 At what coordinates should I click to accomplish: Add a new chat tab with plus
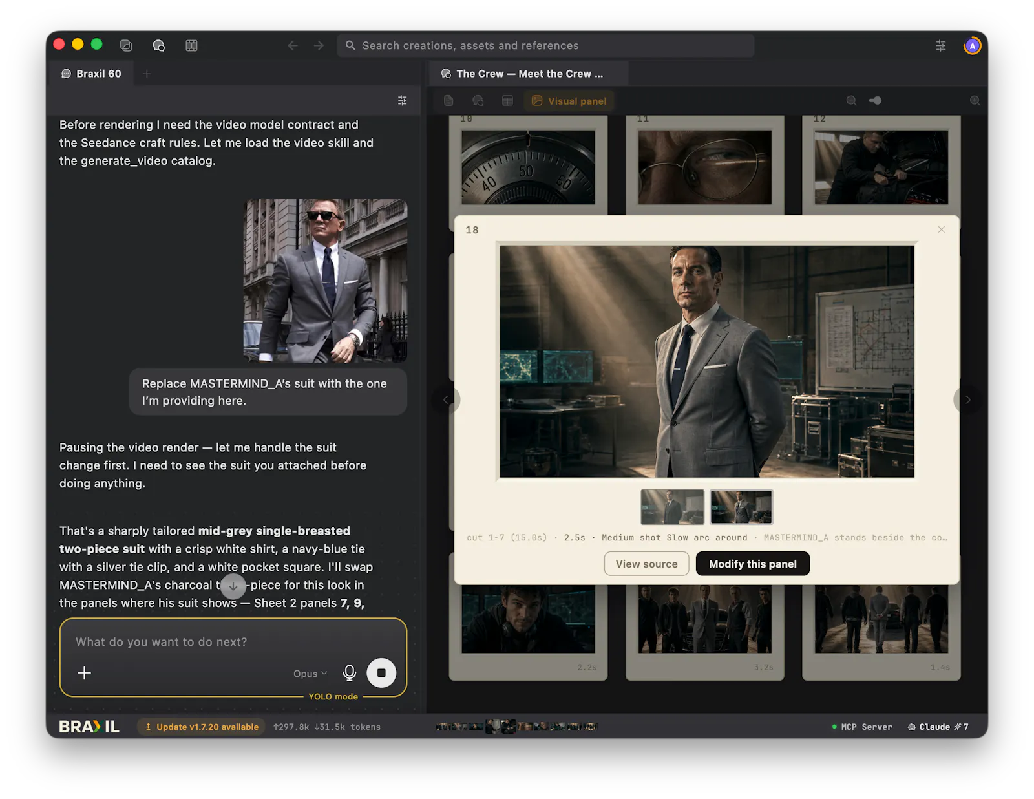(147, 74)
